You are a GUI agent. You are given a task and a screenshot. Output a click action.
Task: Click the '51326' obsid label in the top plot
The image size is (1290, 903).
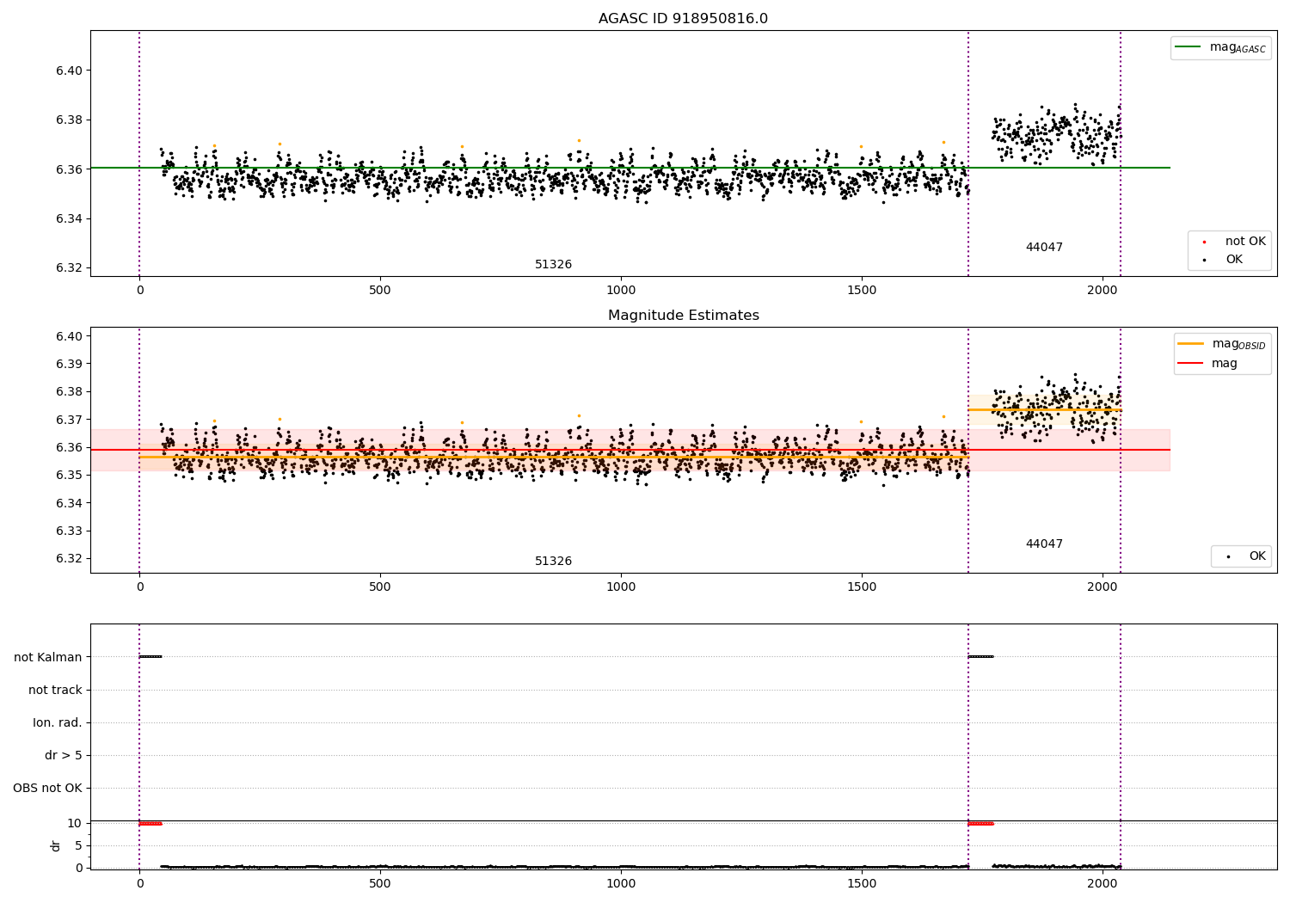[553, 265]
